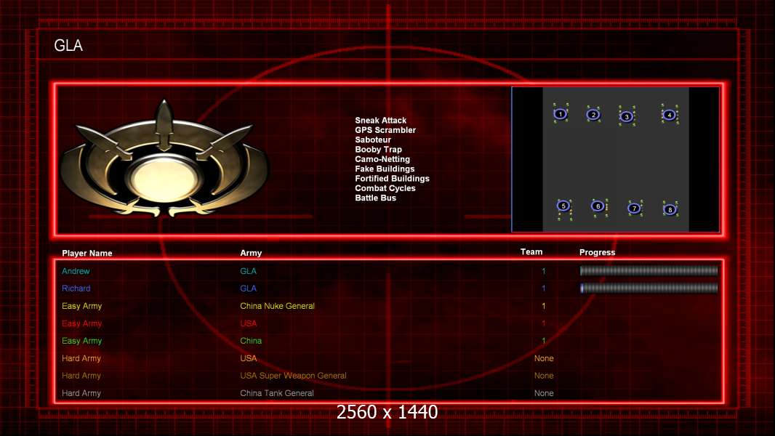Click Andrew's team number 1
Viewport: 775px width, 436px height.
click(x=544, y=271)
